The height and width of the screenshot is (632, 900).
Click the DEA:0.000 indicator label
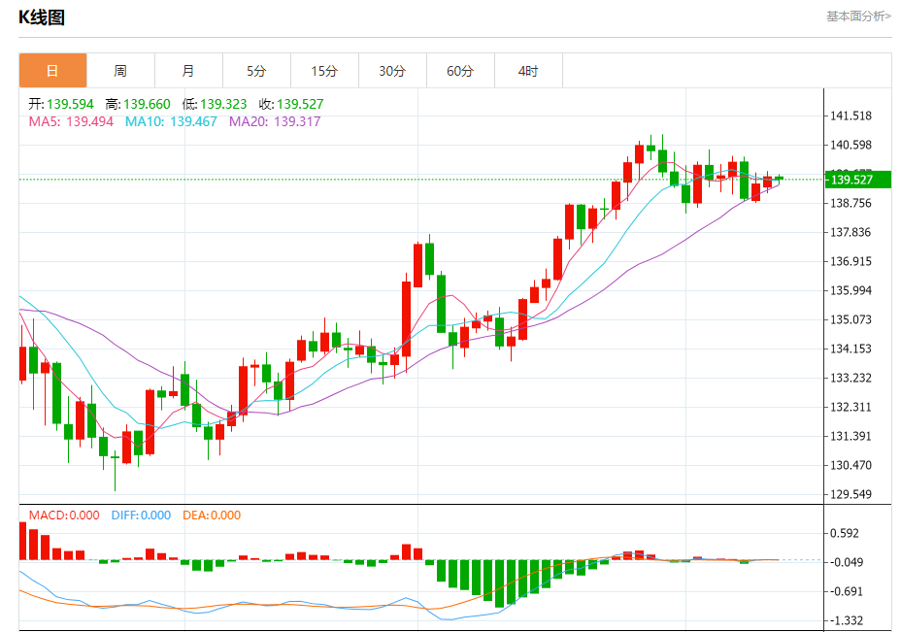(212, 515)
